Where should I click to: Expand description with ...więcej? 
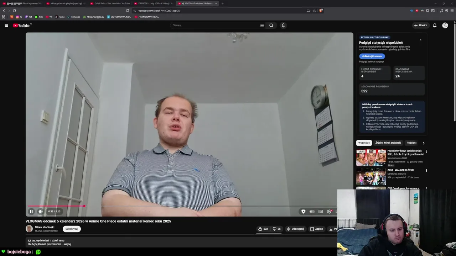[67, 244]
